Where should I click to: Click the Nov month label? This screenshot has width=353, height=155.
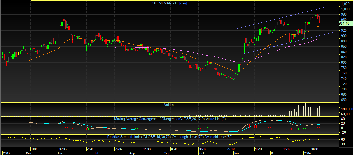tap(237, 153)
